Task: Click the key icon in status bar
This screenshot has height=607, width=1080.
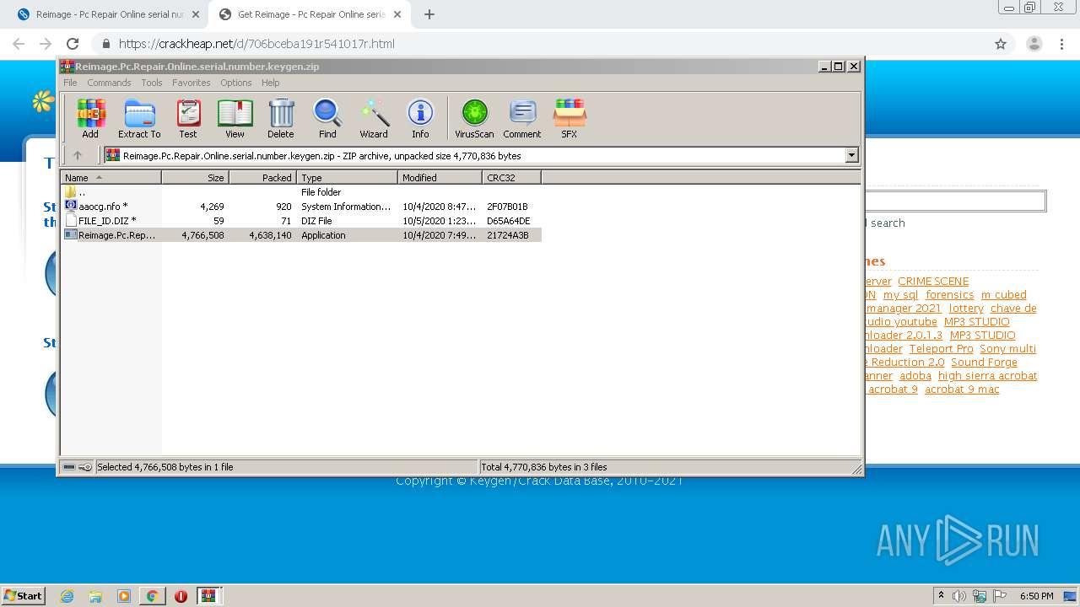Action: (x=85, y=466)
